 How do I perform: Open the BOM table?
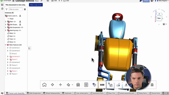click(x=102, y=85)
